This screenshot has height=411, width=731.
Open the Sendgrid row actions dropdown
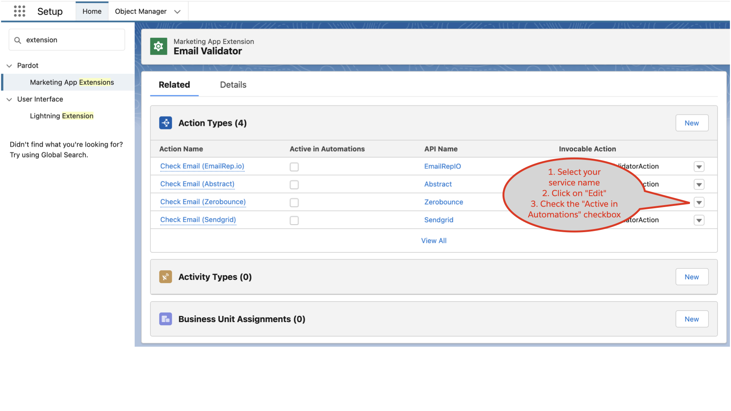coord(699,220)
